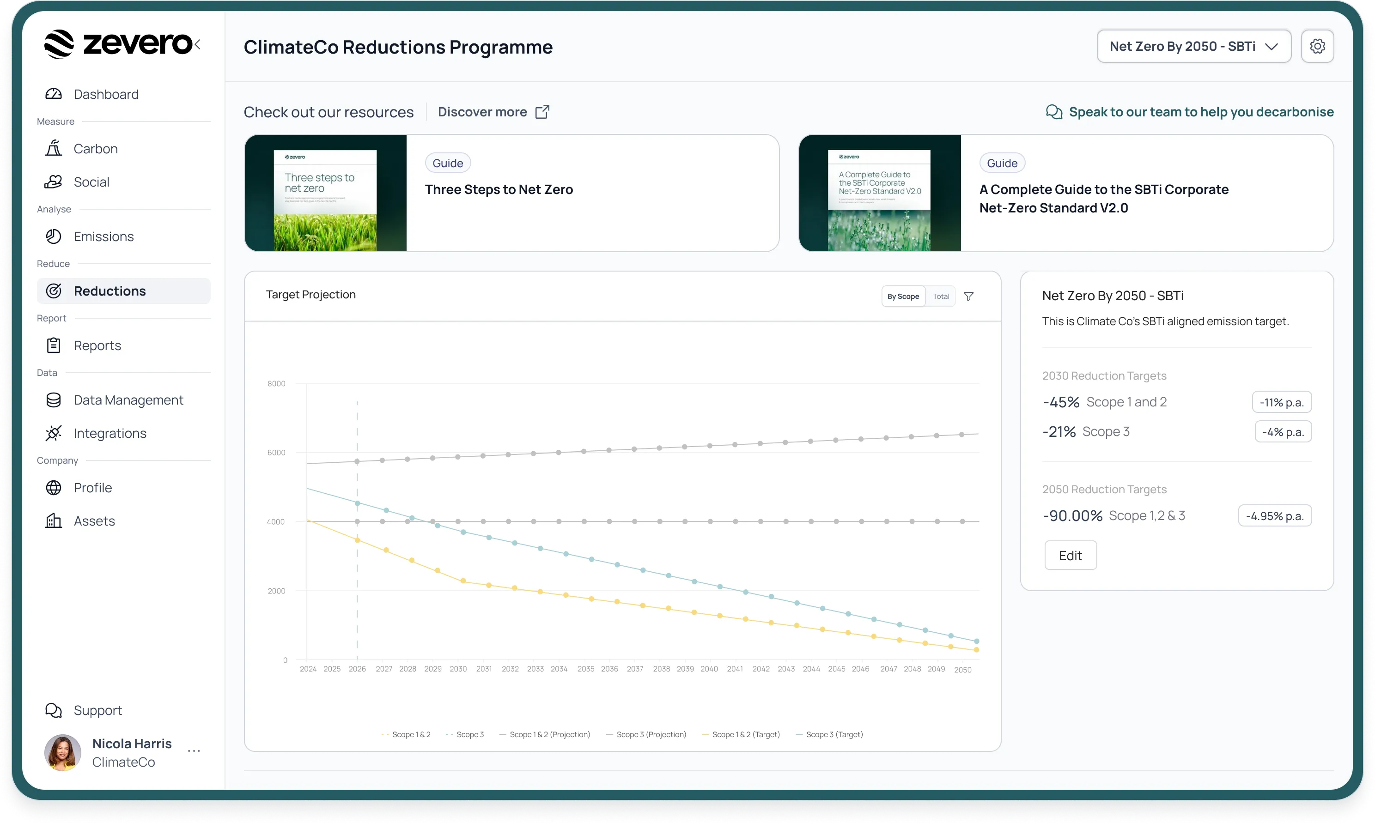Select the Profile sidebar label
Viewport: 1375px width, 823px height.
pos(92,488)
